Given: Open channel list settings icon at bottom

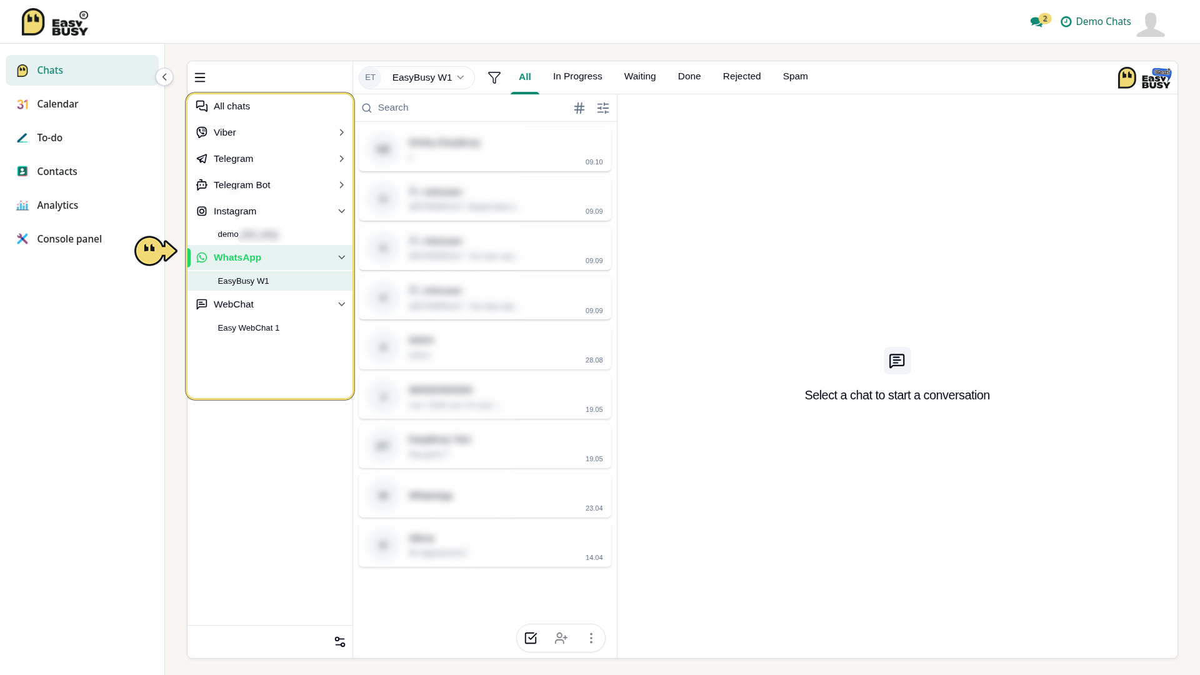Looking at the screenshot, I should coord(340,642).
